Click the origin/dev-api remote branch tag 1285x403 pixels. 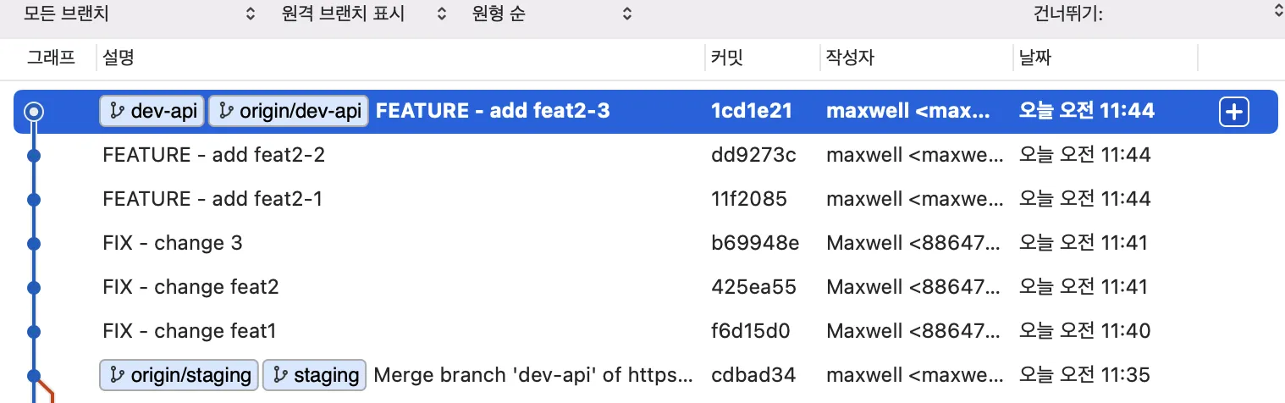point(289,111)
